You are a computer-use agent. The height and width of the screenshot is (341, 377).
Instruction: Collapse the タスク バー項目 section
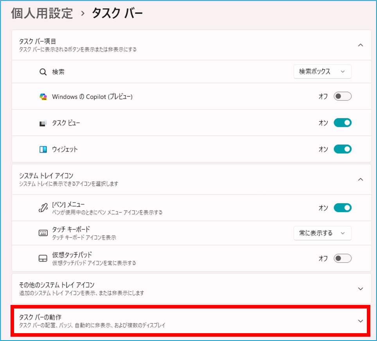pyautogui.click(x=361, y=45)
